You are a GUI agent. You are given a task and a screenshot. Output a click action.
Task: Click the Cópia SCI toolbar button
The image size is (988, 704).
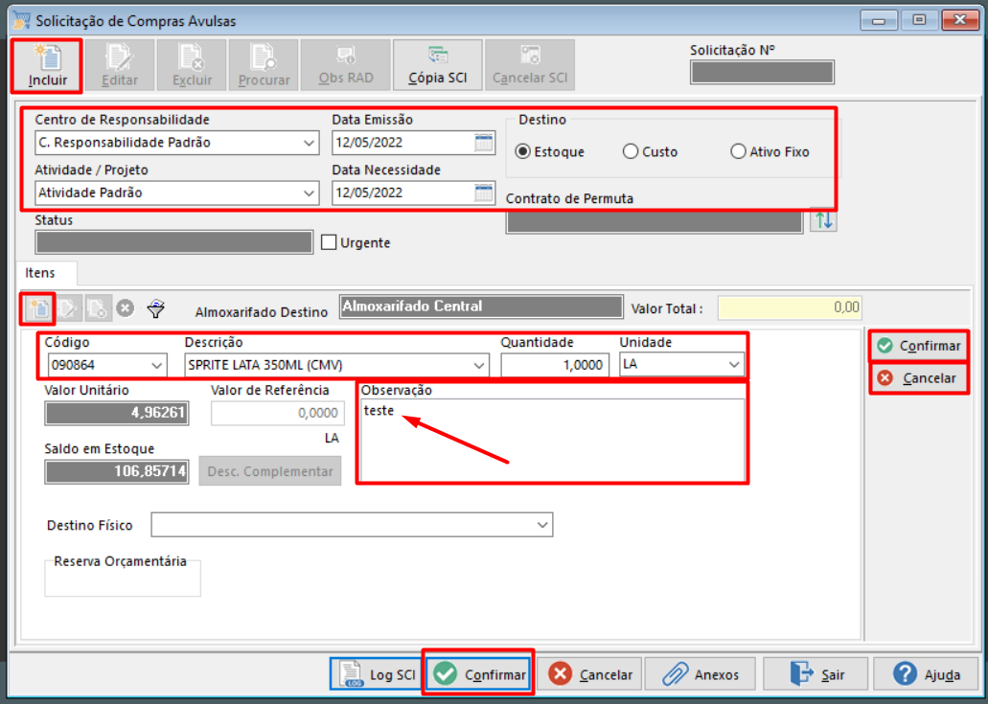[438, 65]
